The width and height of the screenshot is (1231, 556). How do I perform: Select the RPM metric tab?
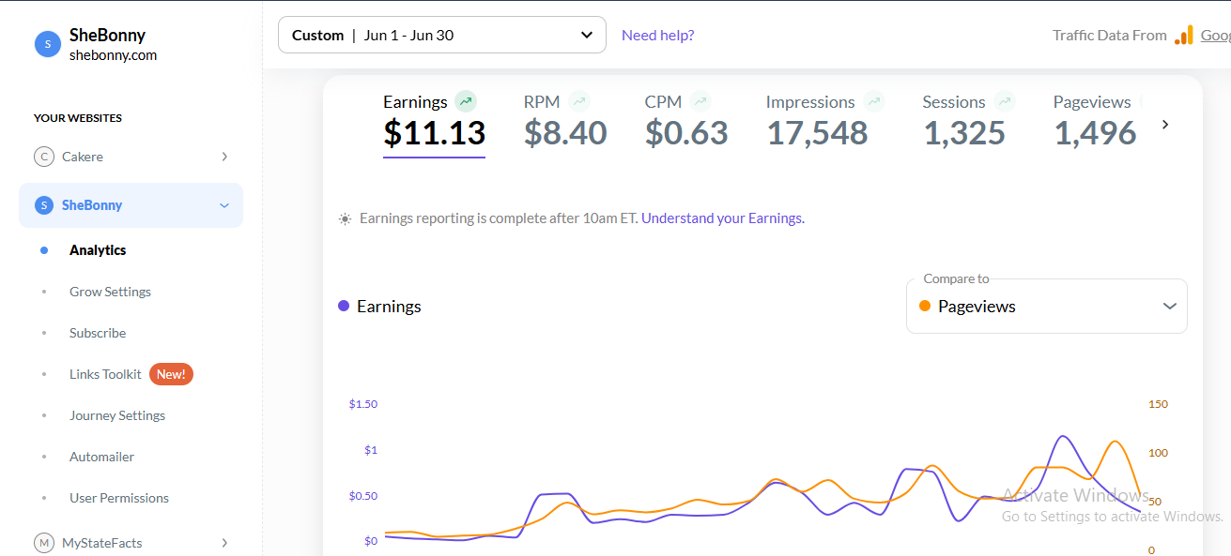(x=565, y=122)
